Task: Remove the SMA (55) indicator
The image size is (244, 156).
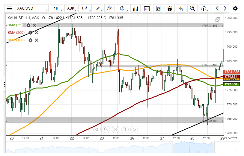Action: pyautogui.click(x=34, y=25)
